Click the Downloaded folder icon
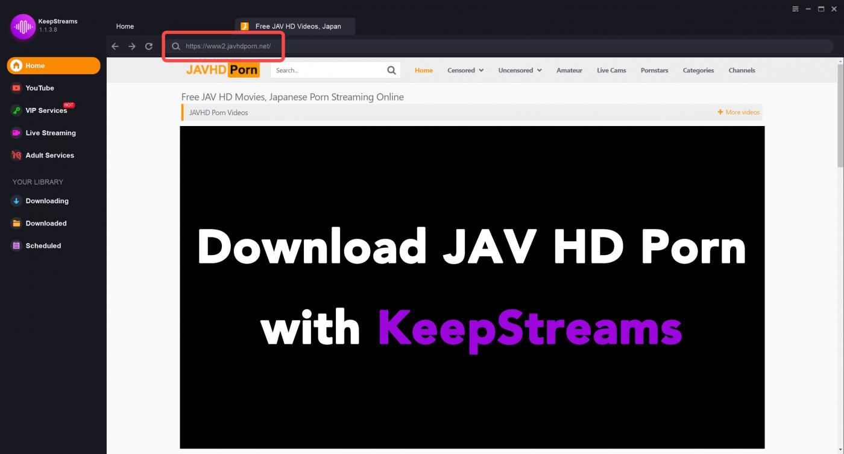 point(16,223)
